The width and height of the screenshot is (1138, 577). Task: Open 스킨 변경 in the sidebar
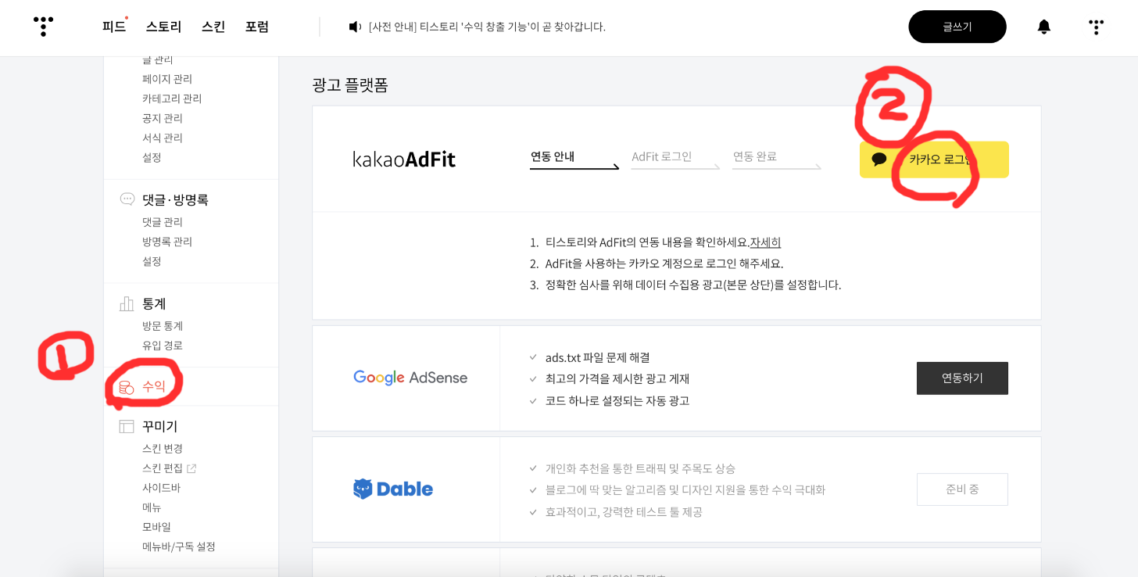[163, 449]
